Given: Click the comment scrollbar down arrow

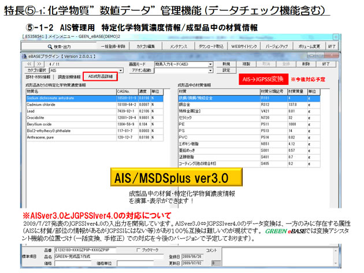Looking at the screenshot, I should click(336, 264).
